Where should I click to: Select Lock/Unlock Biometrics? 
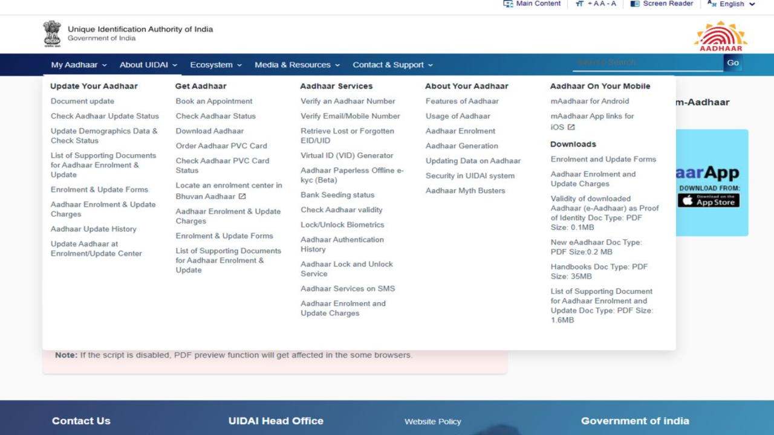pyautogui.click(x=342, y=225)
